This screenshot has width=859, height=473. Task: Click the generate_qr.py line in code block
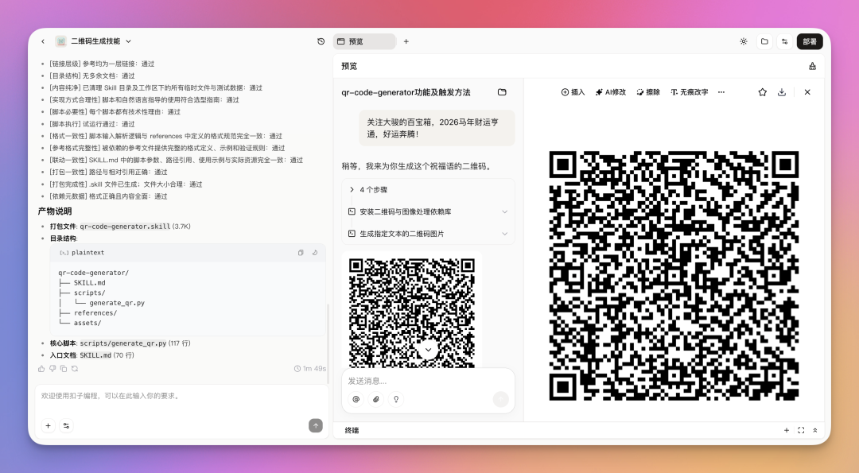(117, 303)
